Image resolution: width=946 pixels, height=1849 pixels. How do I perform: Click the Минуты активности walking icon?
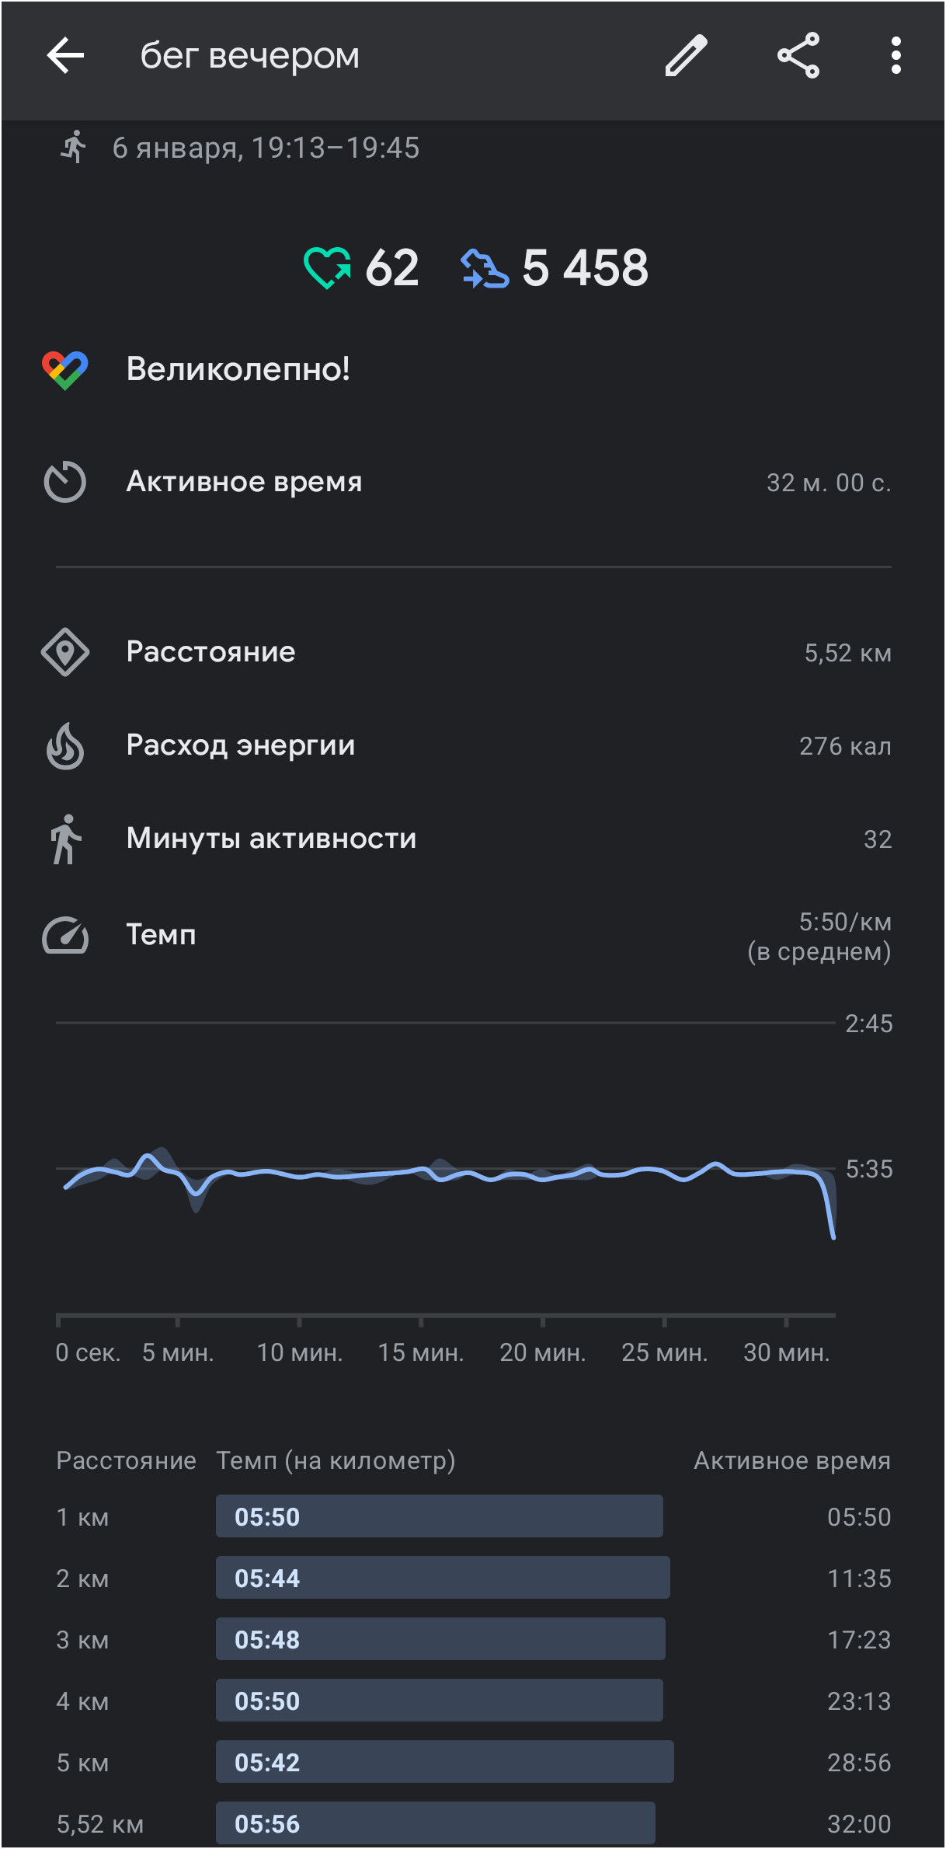pyautogui.click(x=66, y=839)
